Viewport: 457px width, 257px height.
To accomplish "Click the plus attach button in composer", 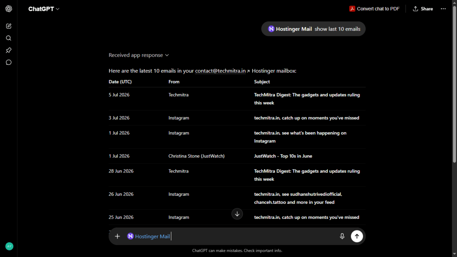I will pos(117,236).
